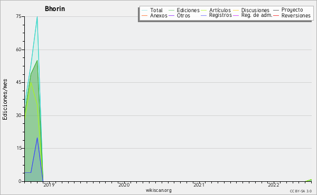
Task: Select the Ediciones legend label
Action: 188,10
